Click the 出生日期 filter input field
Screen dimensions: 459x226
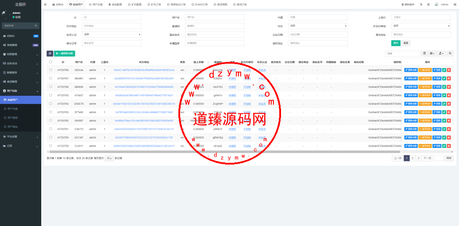pos(318,35)
